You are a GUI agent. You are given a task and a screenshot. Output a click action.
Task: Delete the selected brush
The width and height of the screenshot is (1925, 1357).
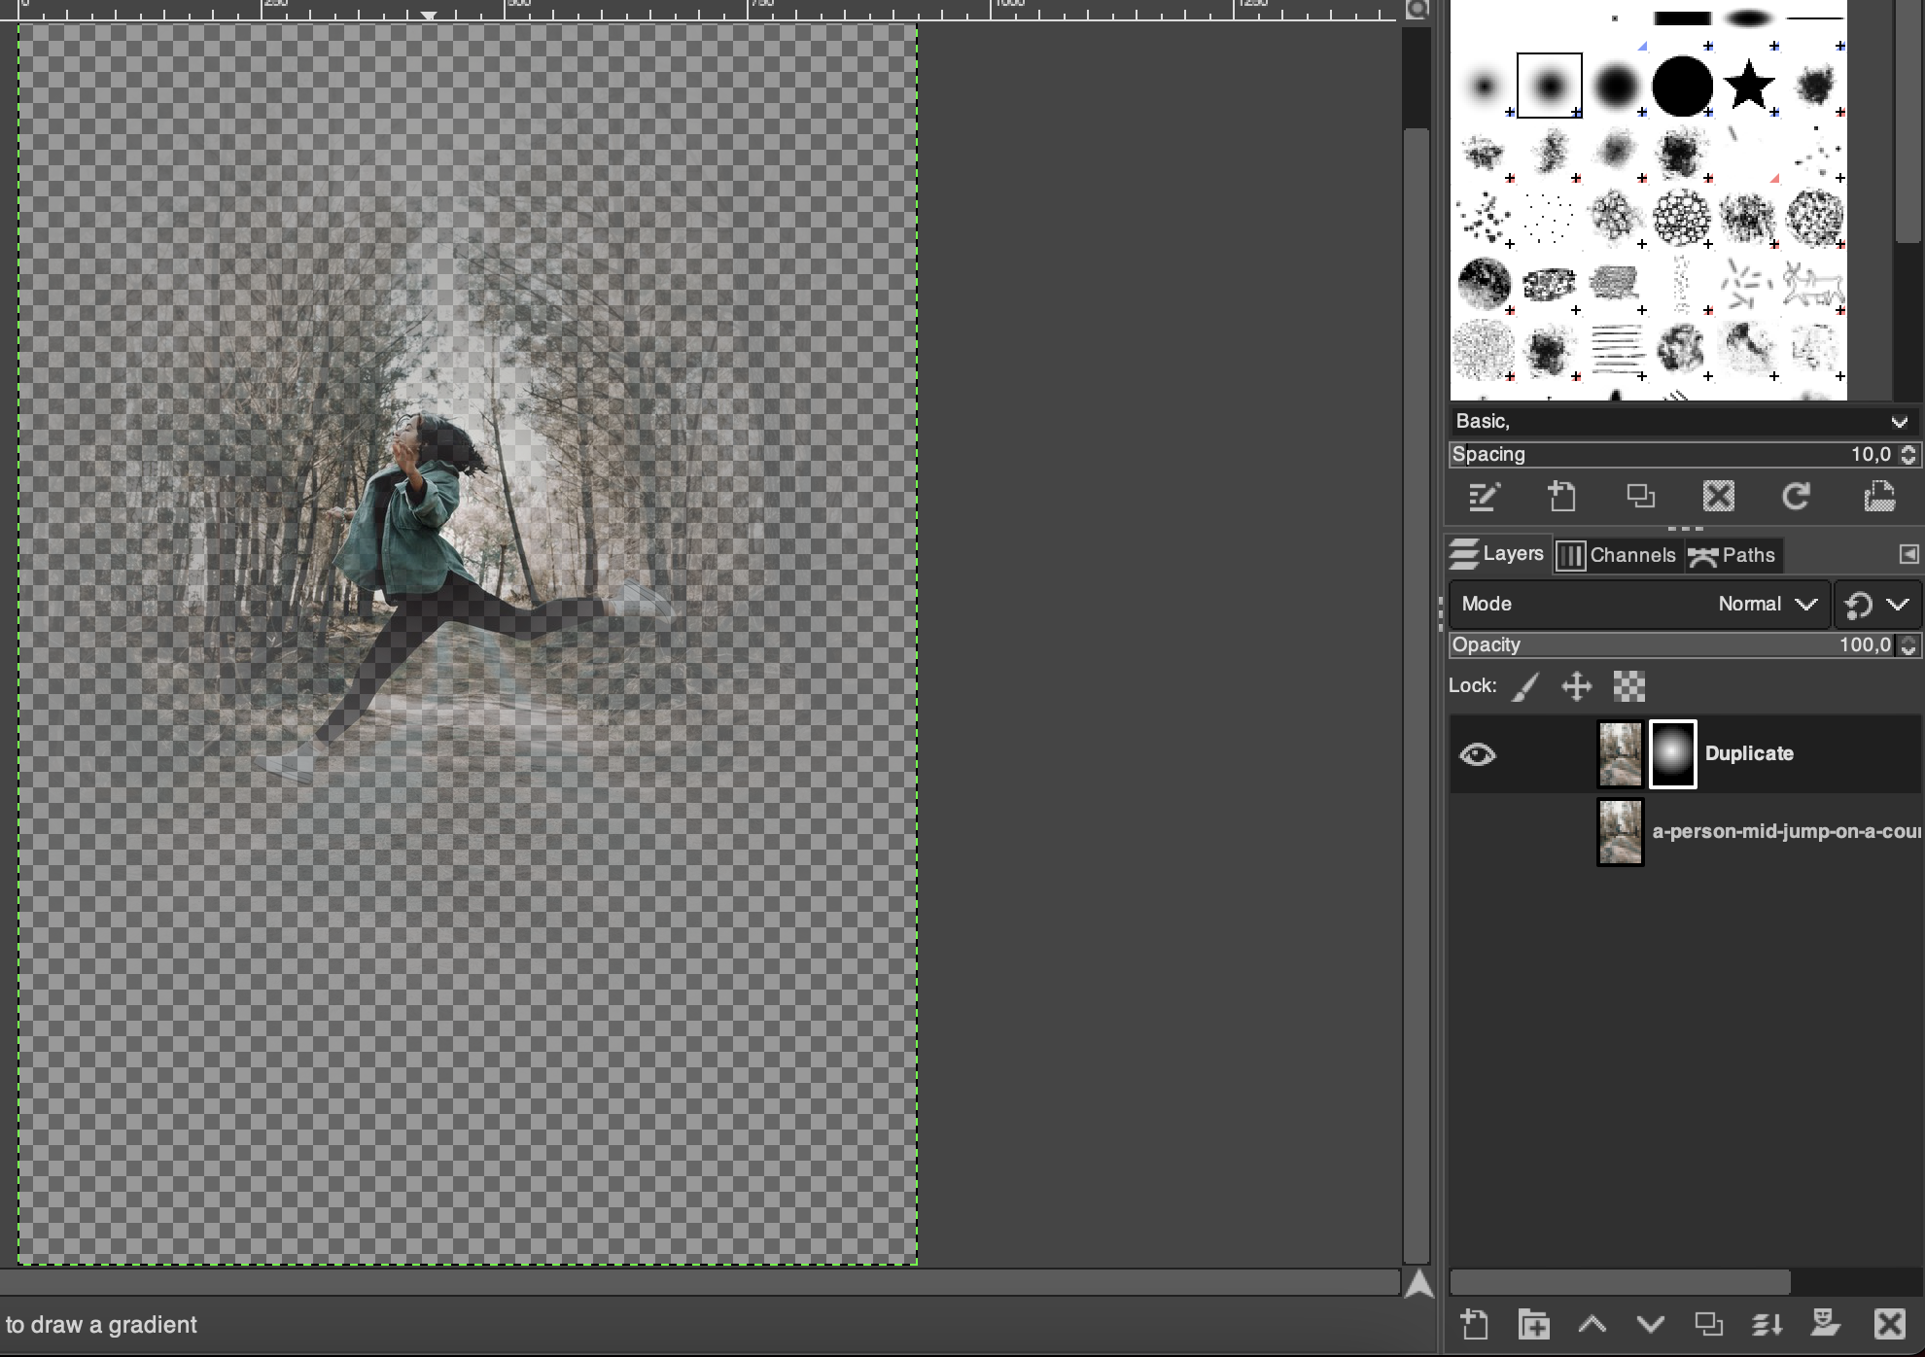pos(1718,497)
